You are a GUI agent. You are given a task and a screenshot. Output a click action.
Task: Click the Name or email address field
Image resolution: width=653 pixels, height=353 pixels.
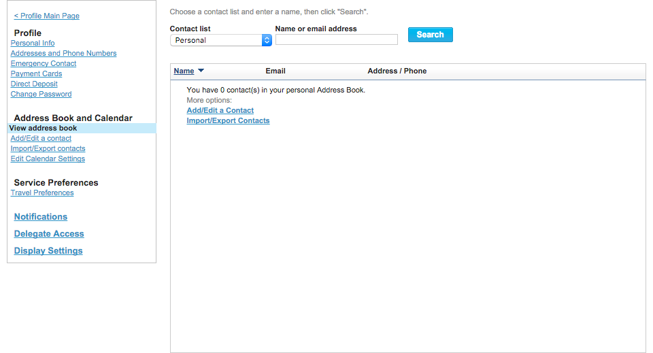[x=337, y=39]
